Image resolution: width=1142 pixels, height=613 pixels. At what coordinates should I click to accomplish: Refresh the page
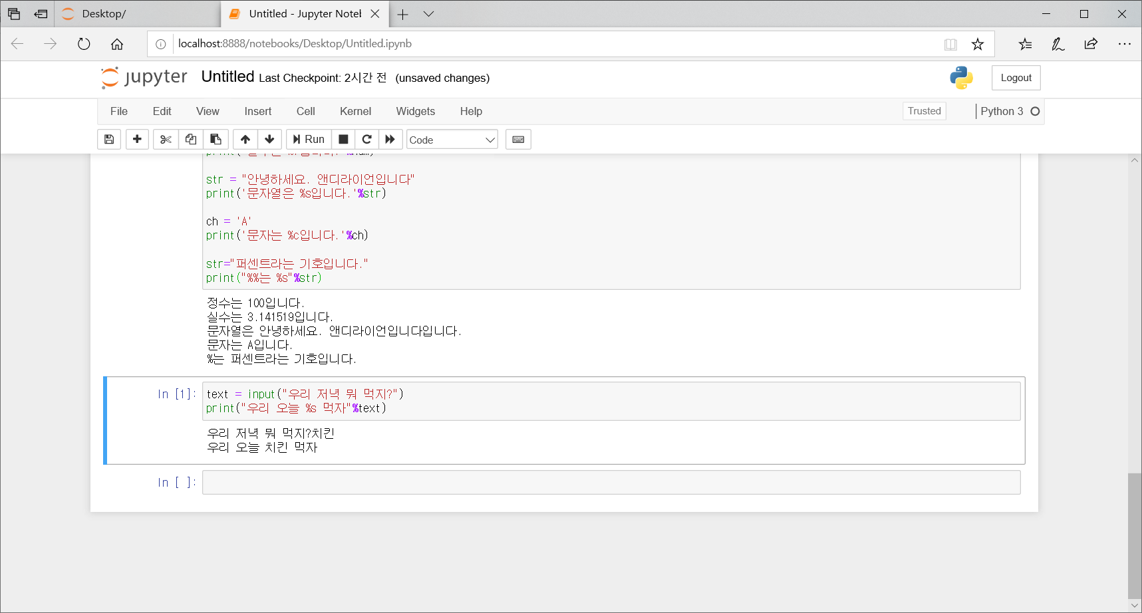84,44
